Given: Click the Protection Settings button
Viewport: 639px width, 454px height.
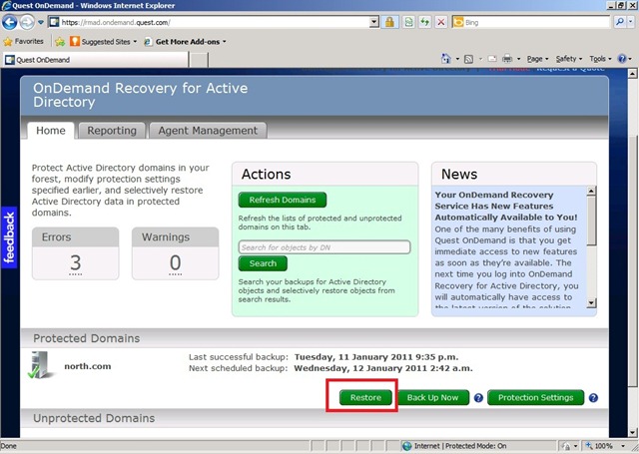Looking at the screenshot, I should click(x=535, y=397).
